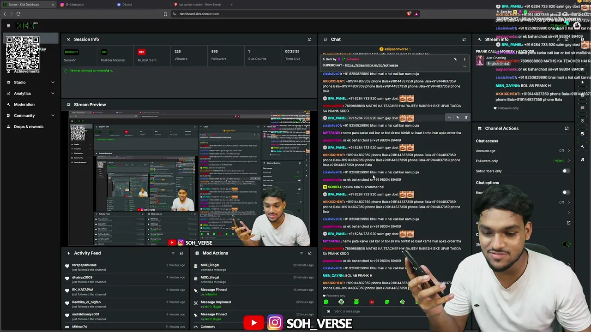Go back using the browser back arrow
Viewport: 591px width, 332px height.
[5, 14]
